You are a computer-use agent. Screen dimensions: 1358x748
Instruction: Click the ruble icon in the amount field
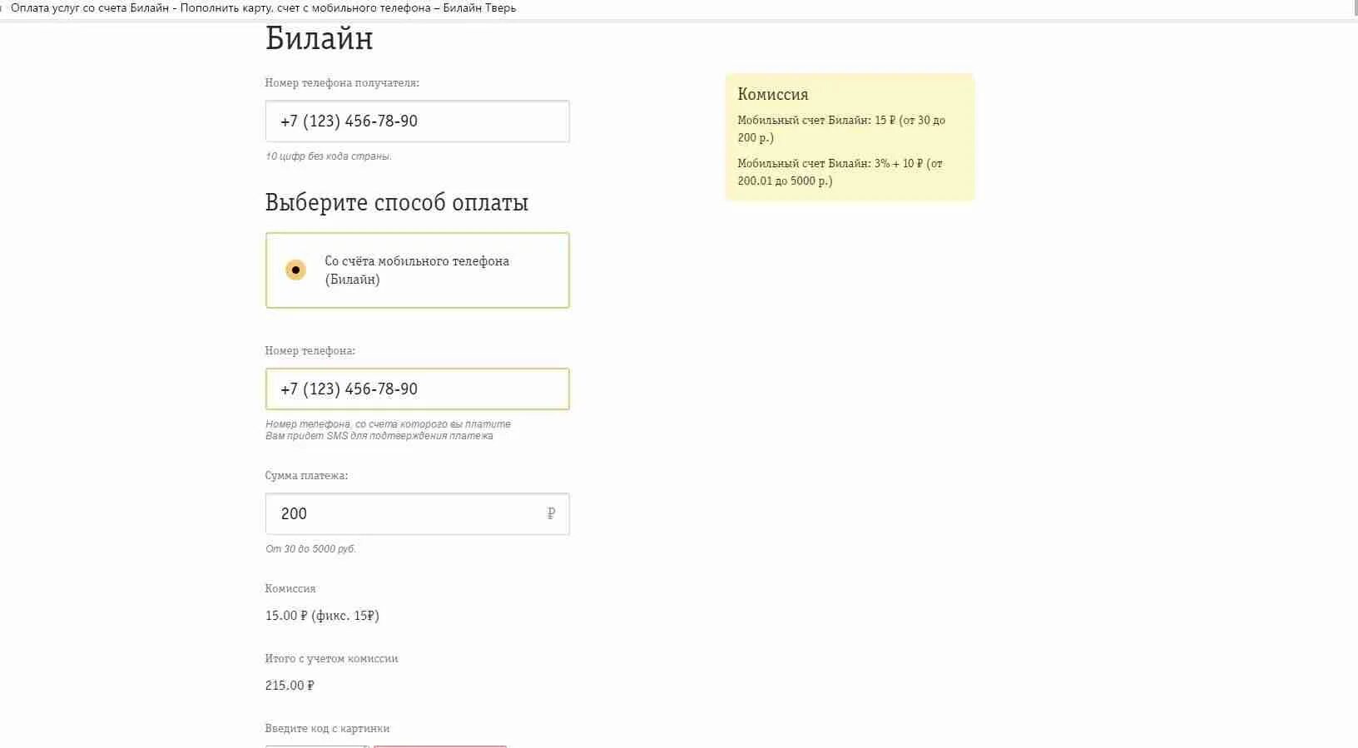(x=551, y=514)
